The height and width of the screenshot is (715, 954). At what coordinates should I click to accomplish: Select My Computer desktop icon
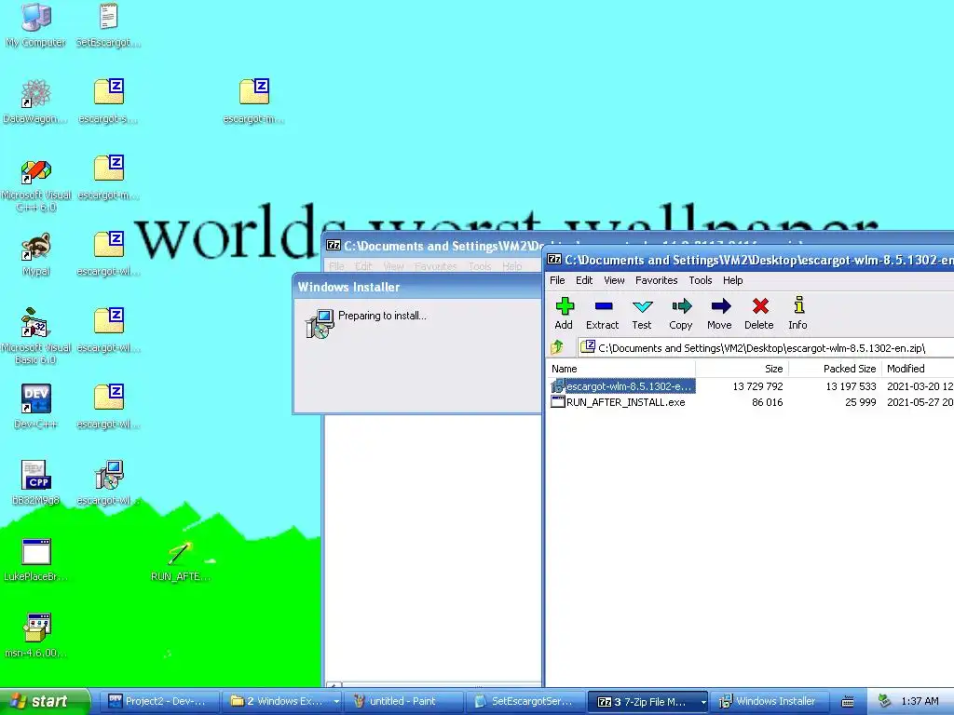point(36,24)
